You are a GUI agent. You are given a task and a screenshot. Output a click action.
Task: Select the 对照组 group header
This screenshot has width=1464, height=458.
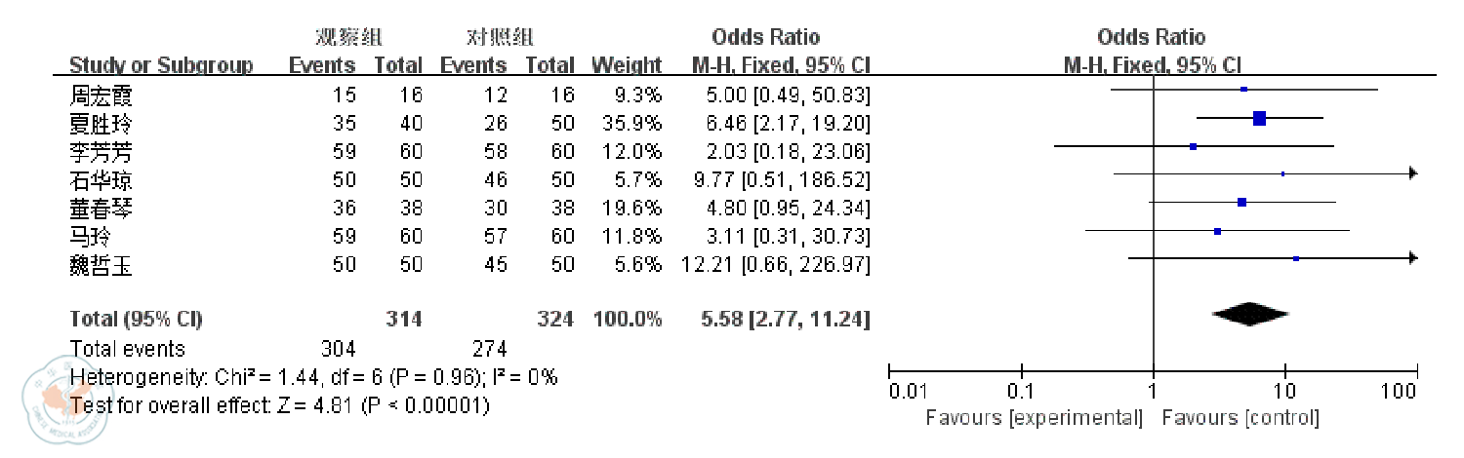coord(500,38)
